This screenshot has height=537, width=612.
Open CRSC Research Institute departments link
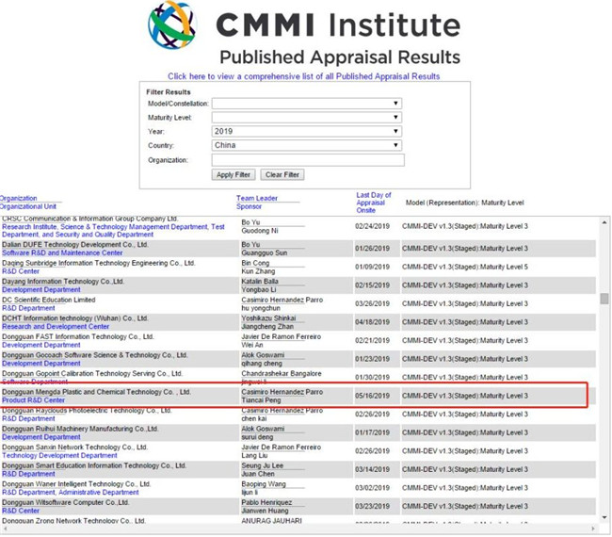tap(113, 231)
